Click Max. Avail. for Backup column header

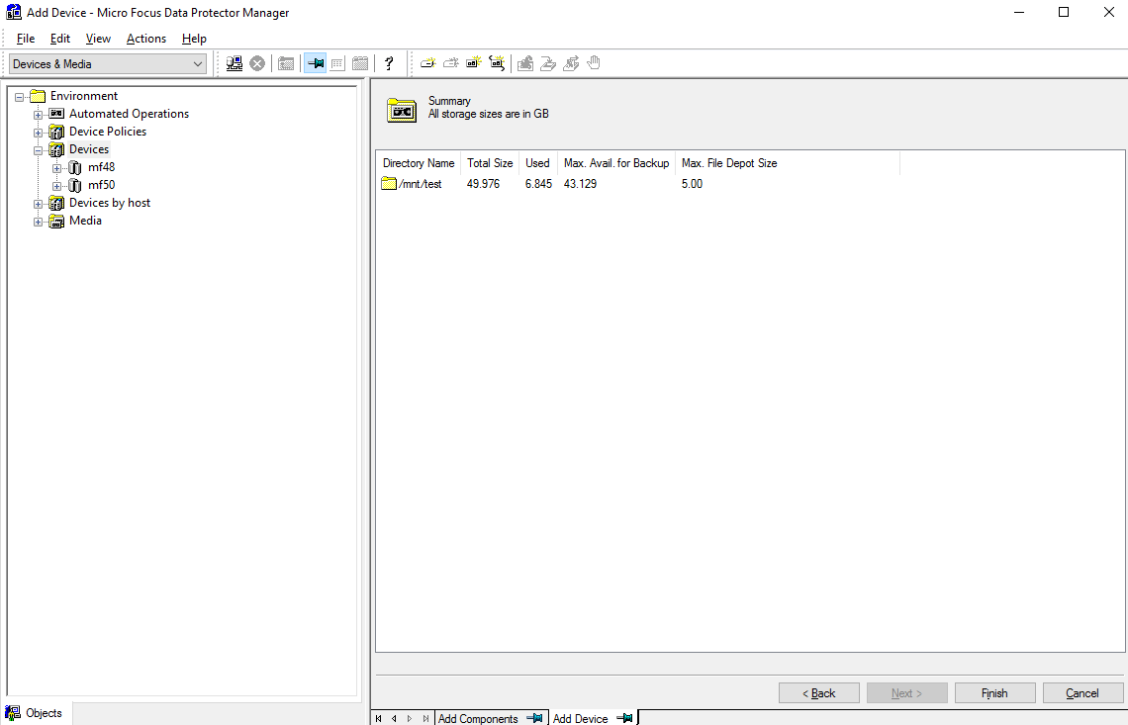616,163
